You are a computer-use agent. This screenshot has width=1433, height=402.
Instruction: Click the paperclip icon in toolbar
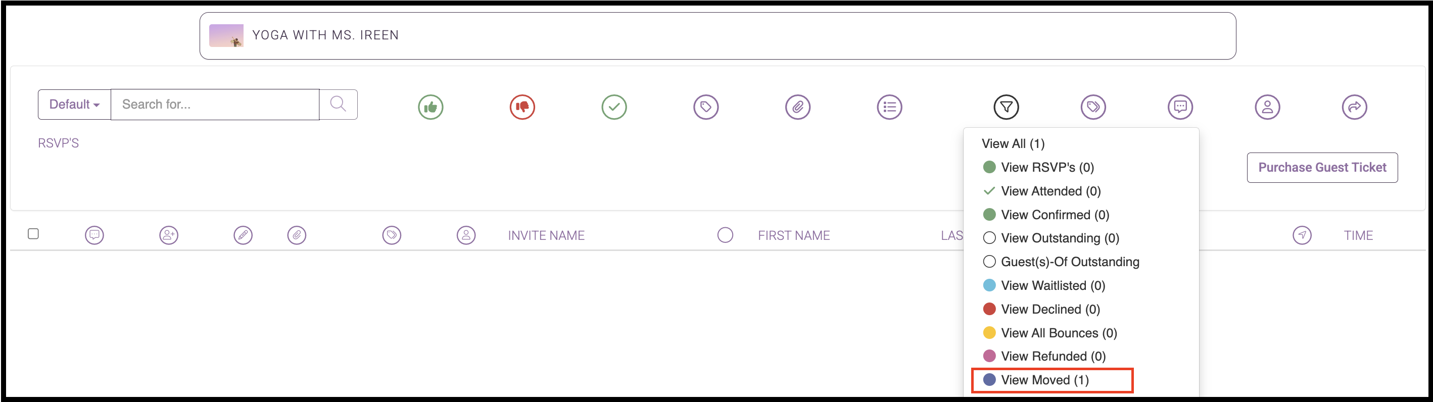(x=798, y=107)
